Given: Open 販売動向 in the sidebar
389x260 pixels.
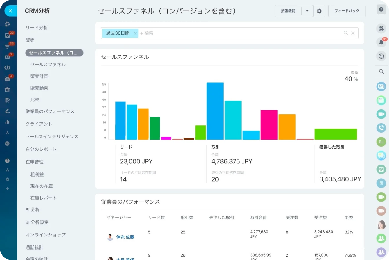Looking at the screenshot, I should pos(39,88).
